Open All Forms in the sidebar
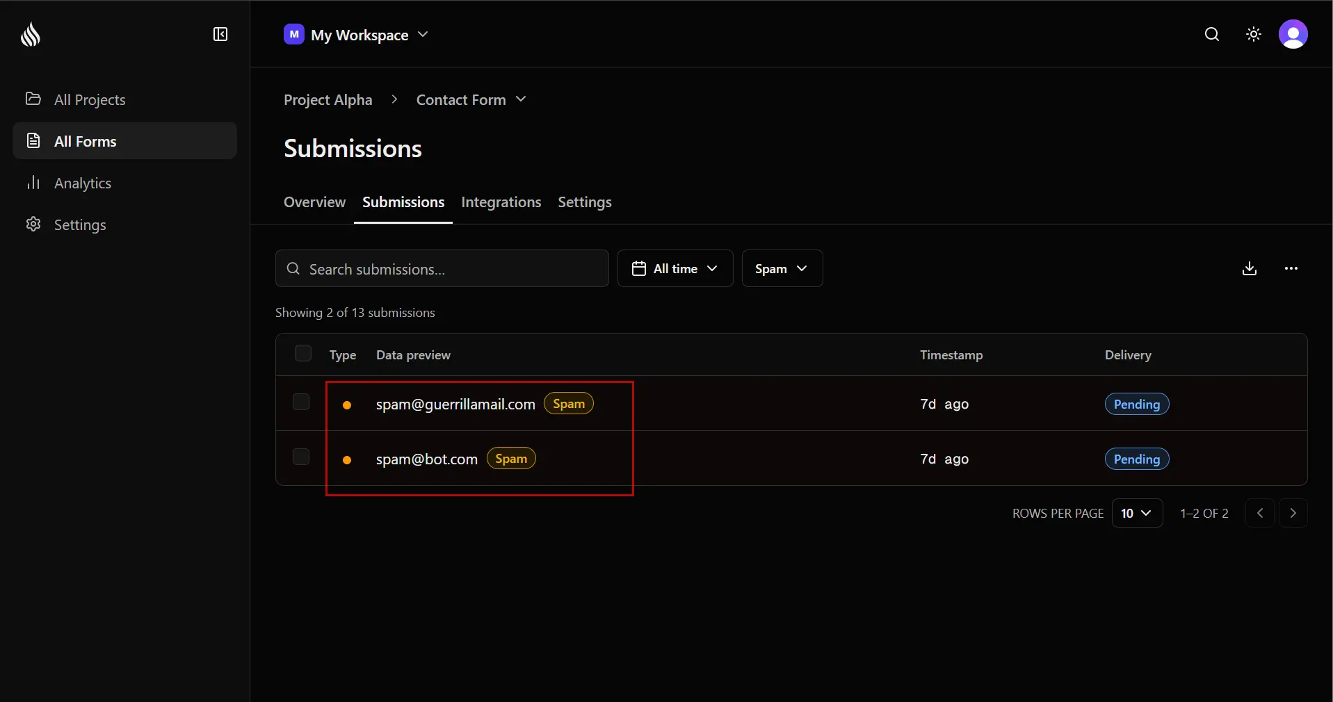This screenshot has height=702, width=1333. [x=85, y=141]
